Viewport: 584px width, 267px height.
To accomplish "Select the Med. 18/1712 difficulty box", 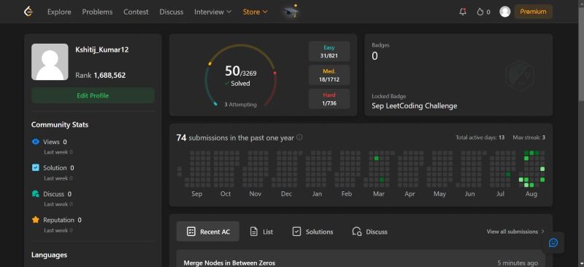I will pyautogui.click(x=329, y=75).
